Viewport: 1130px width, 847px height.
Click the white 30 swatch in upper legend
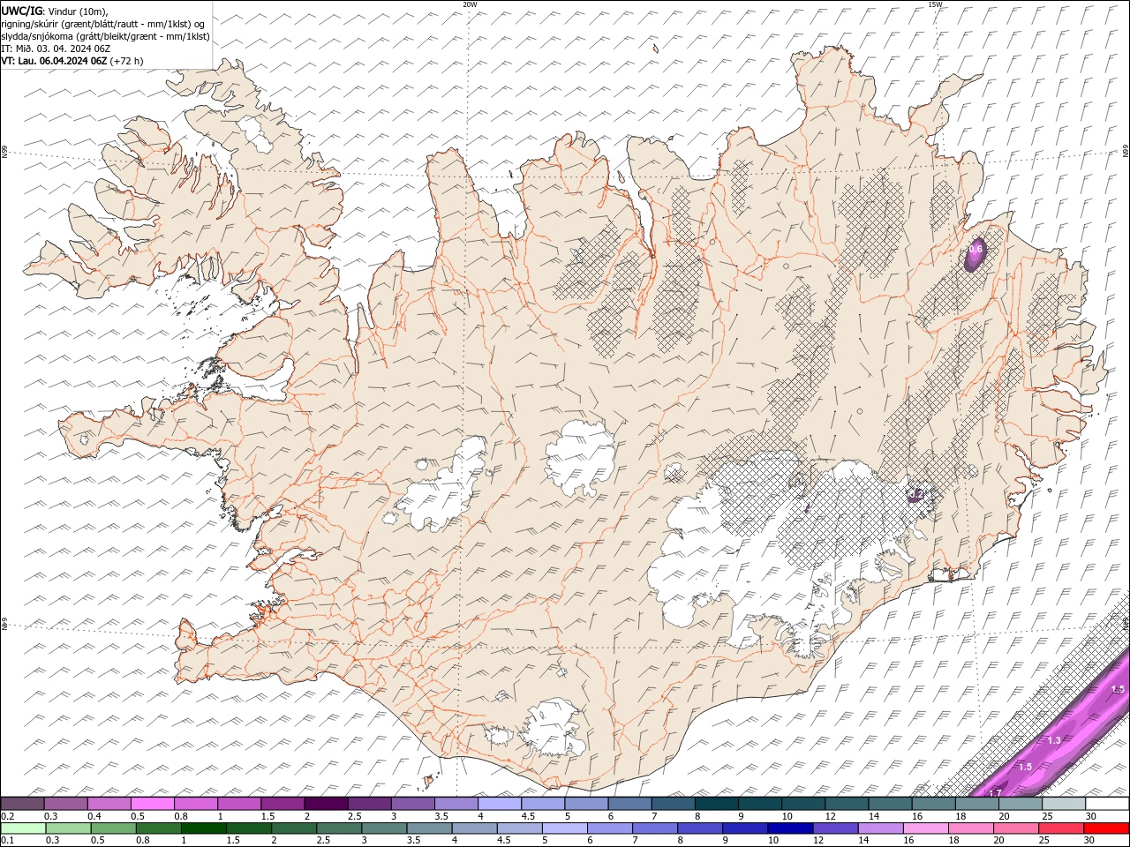tap(1107, 804)
